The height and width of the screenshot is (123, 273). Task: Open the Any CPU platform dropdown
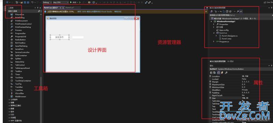[x=61, y=2]
